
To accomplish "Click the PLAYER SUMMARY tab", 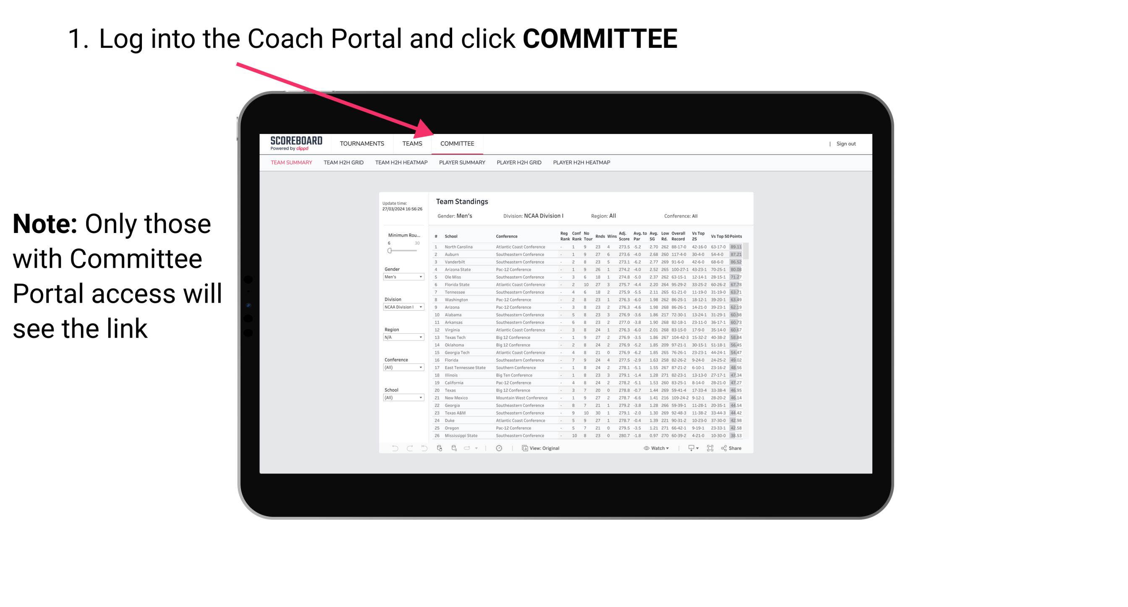I will point(461,164).
